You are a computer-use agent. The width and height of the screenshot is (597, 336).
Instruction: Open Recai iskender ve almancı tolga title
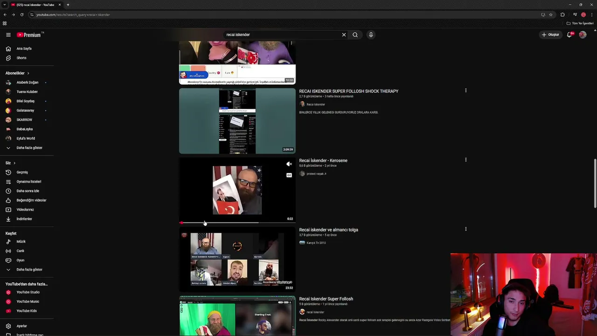coord(329,230)
